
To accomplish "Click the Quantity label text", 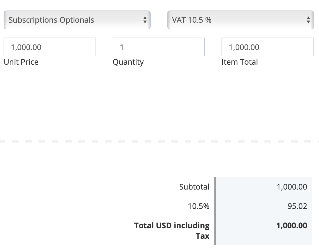I will 128,62.
